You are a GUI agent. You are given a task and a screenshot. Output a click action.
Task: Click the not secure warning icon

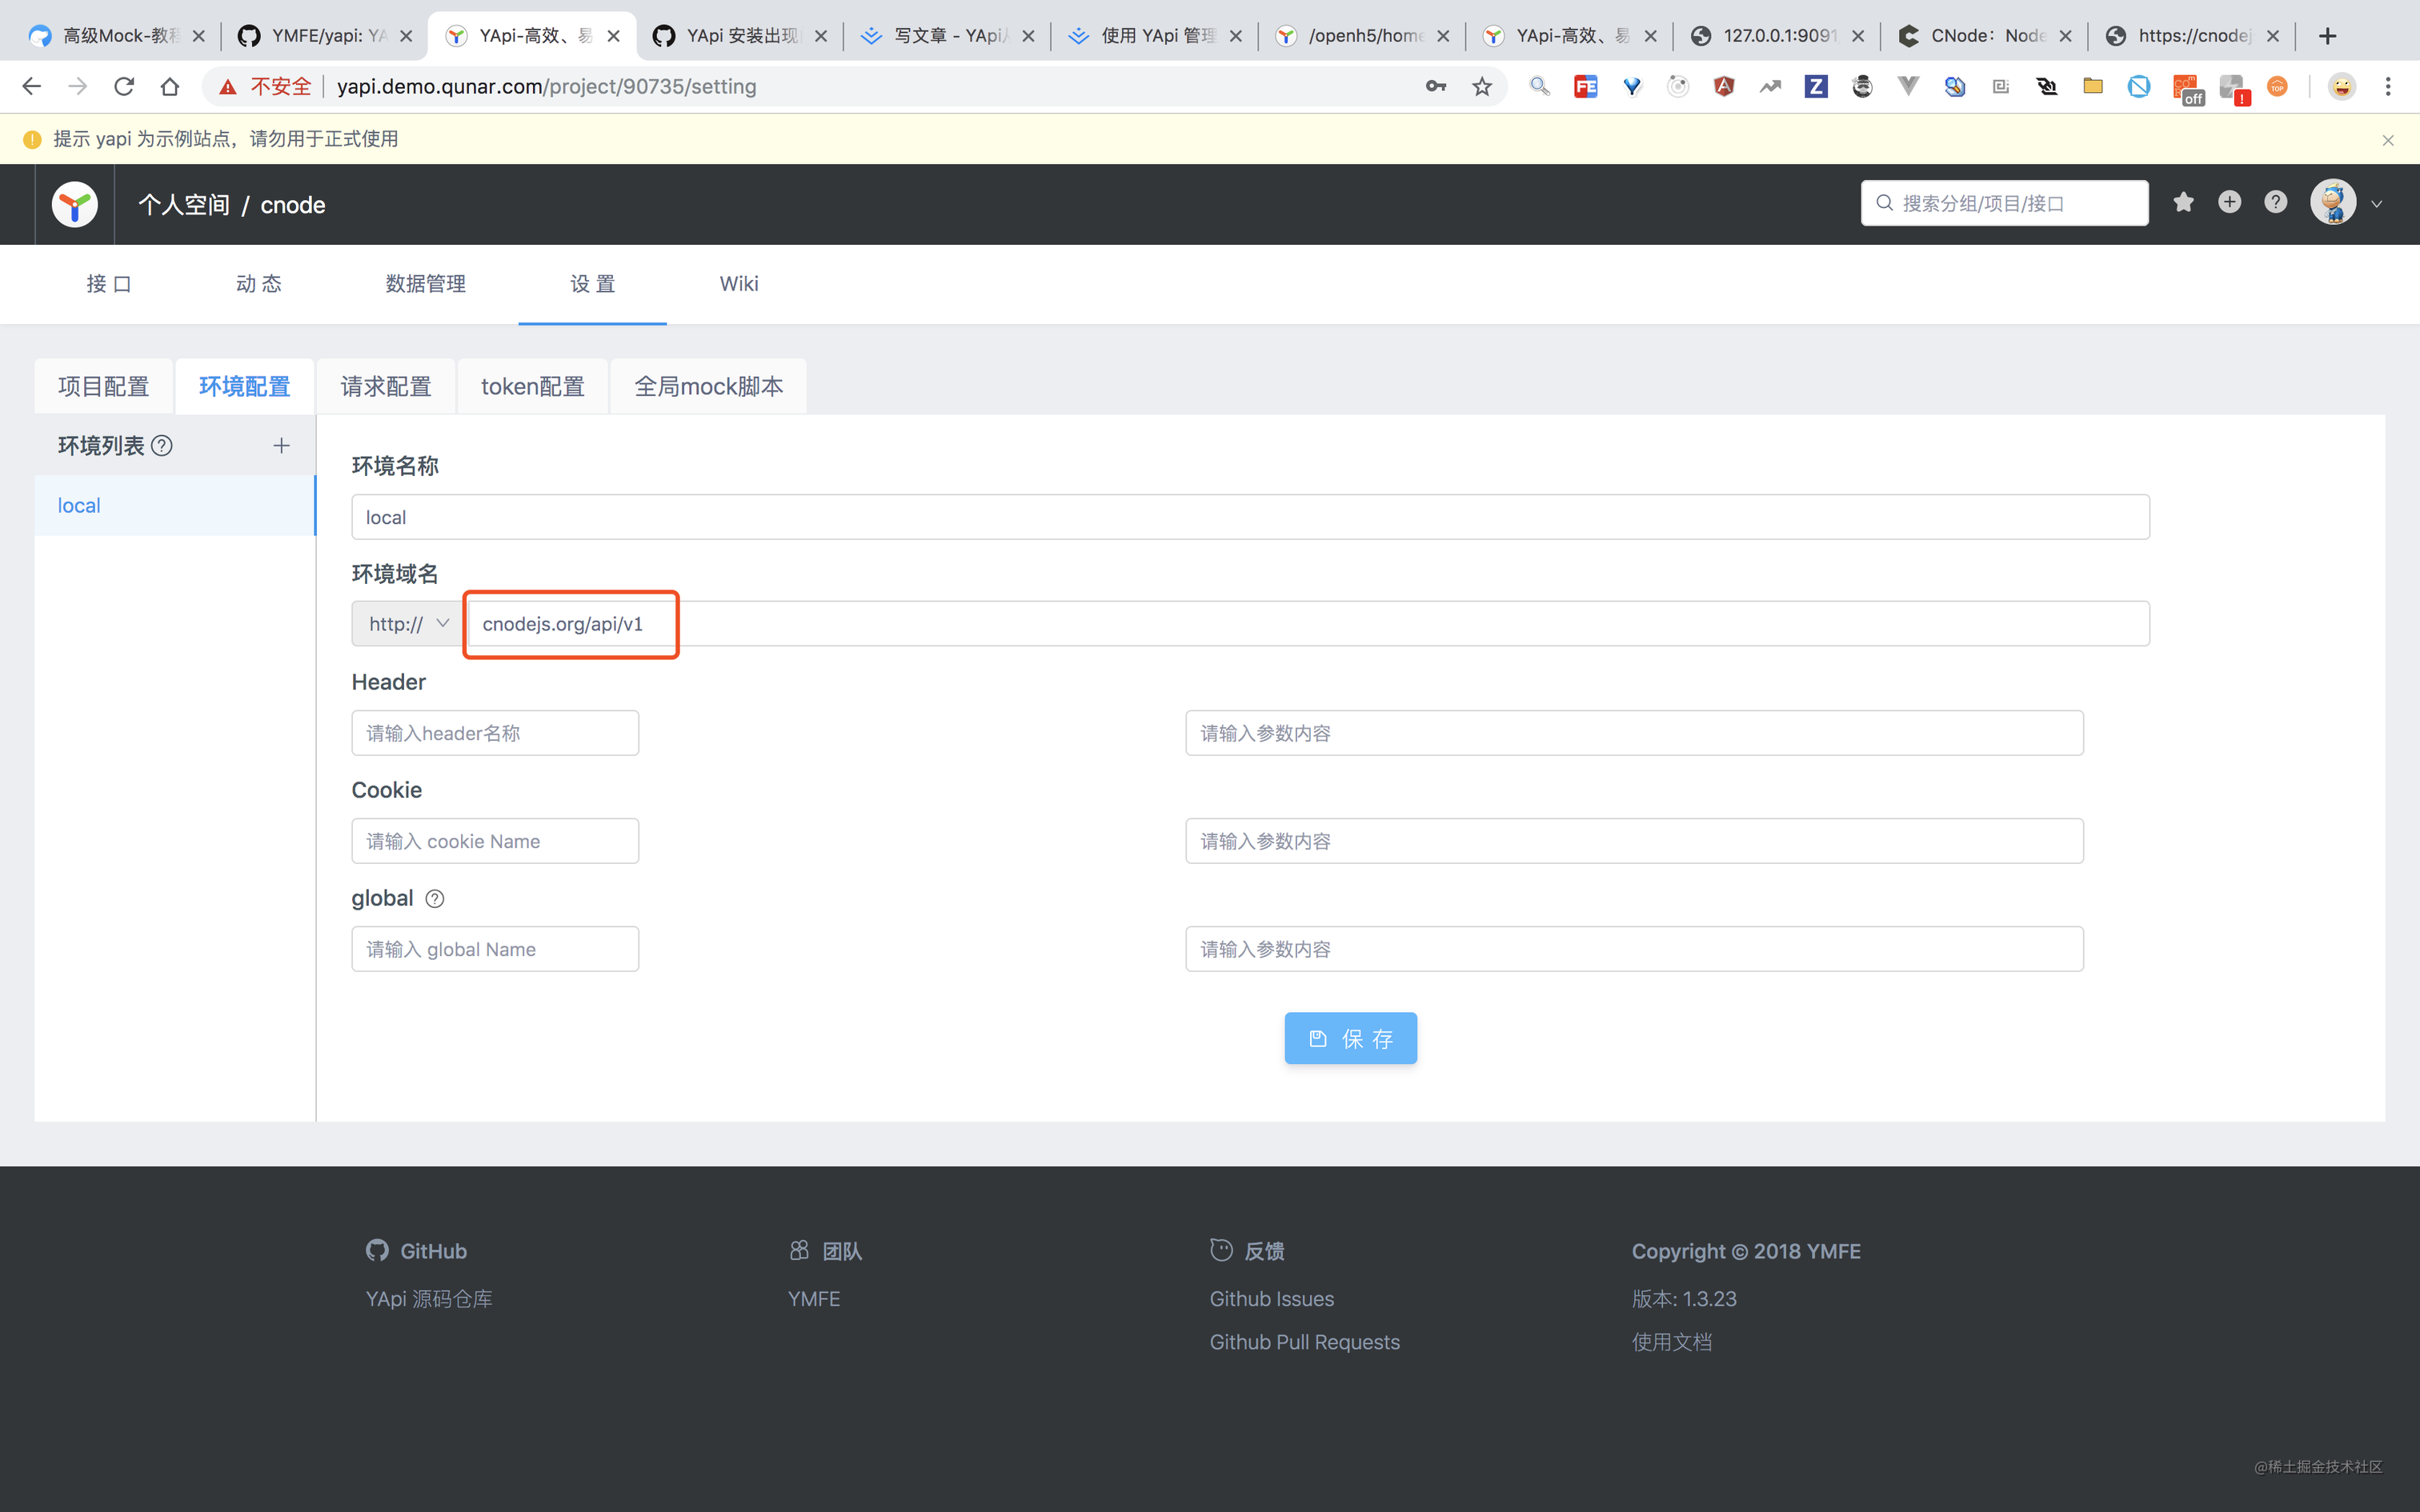coord(228,87)
